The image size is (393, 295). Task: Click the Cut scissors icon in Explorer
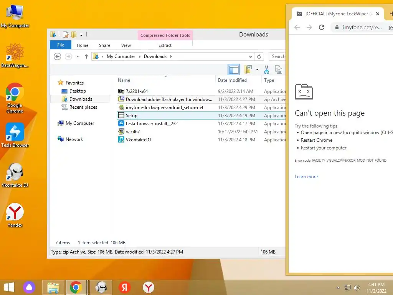(266, 70)
